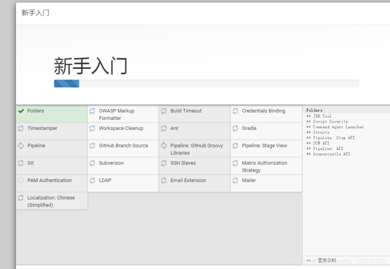Click the refresh icon next to LDAP
Image resolution: width=390 pixels, height=269 pixels.
(x=92, y=180)
